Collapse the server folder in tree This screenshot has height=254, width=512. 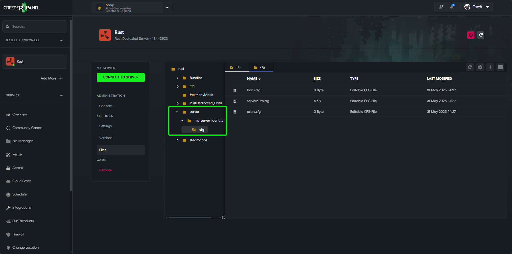(177, 112)
